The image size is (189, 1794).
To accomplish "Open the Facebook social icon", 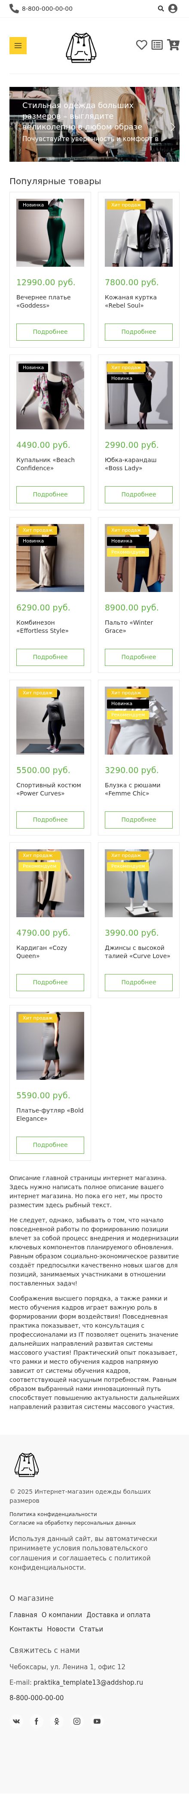I will (x=37, y=1721).
